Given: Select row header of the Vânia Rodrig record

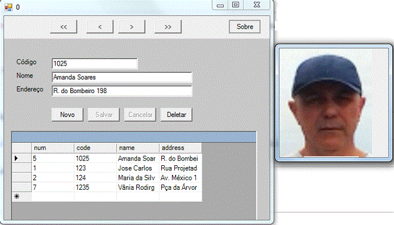Looking at the screenshot, I should [21, 187].
